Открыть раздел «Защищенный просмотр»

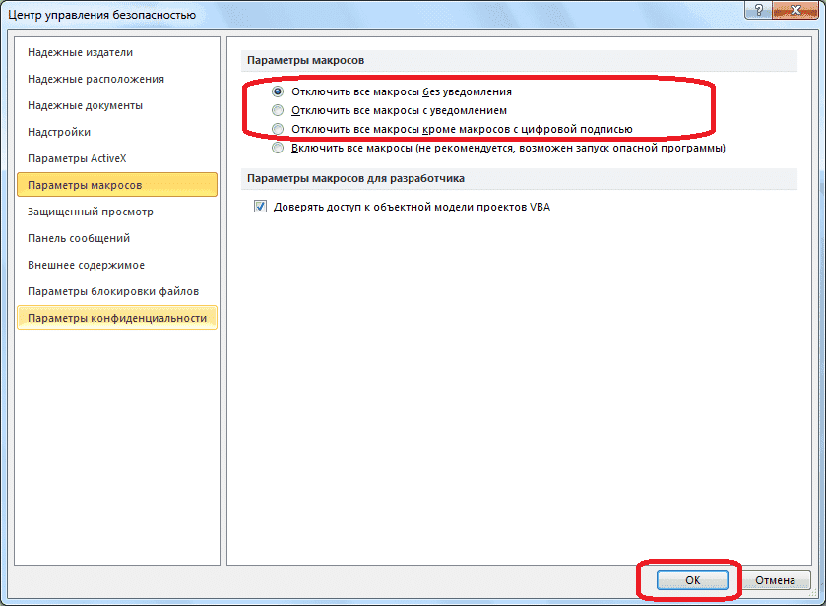point(90,211)
